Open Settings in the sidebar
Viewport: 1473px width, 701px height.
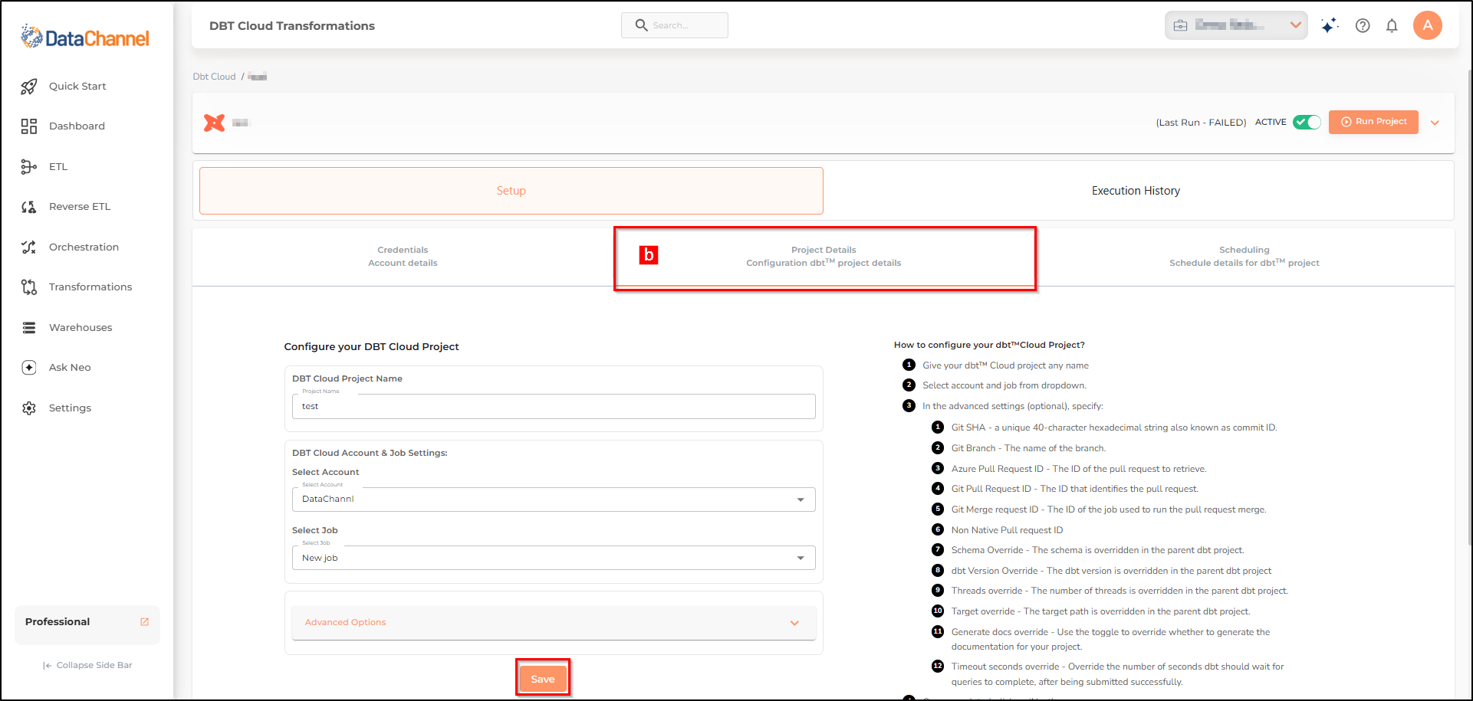point(70,408)
